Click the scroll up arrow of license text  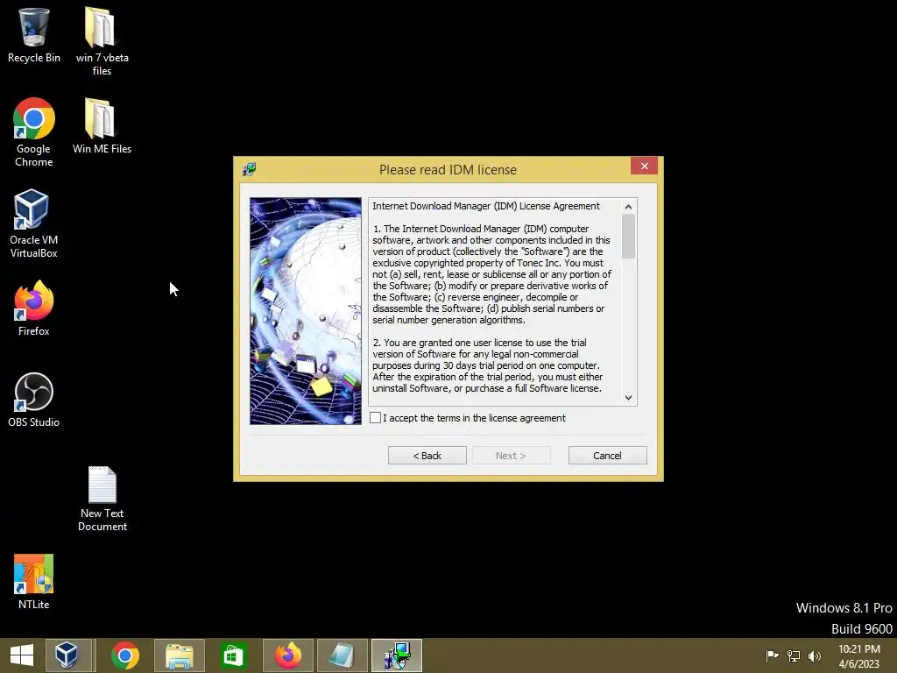628,207
